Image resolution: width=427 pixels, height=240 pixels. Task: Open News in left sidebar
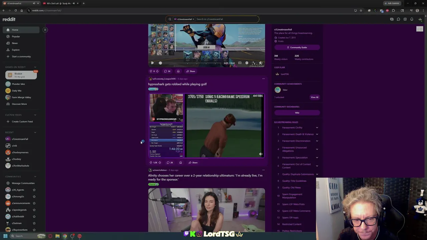click(21, 43)
